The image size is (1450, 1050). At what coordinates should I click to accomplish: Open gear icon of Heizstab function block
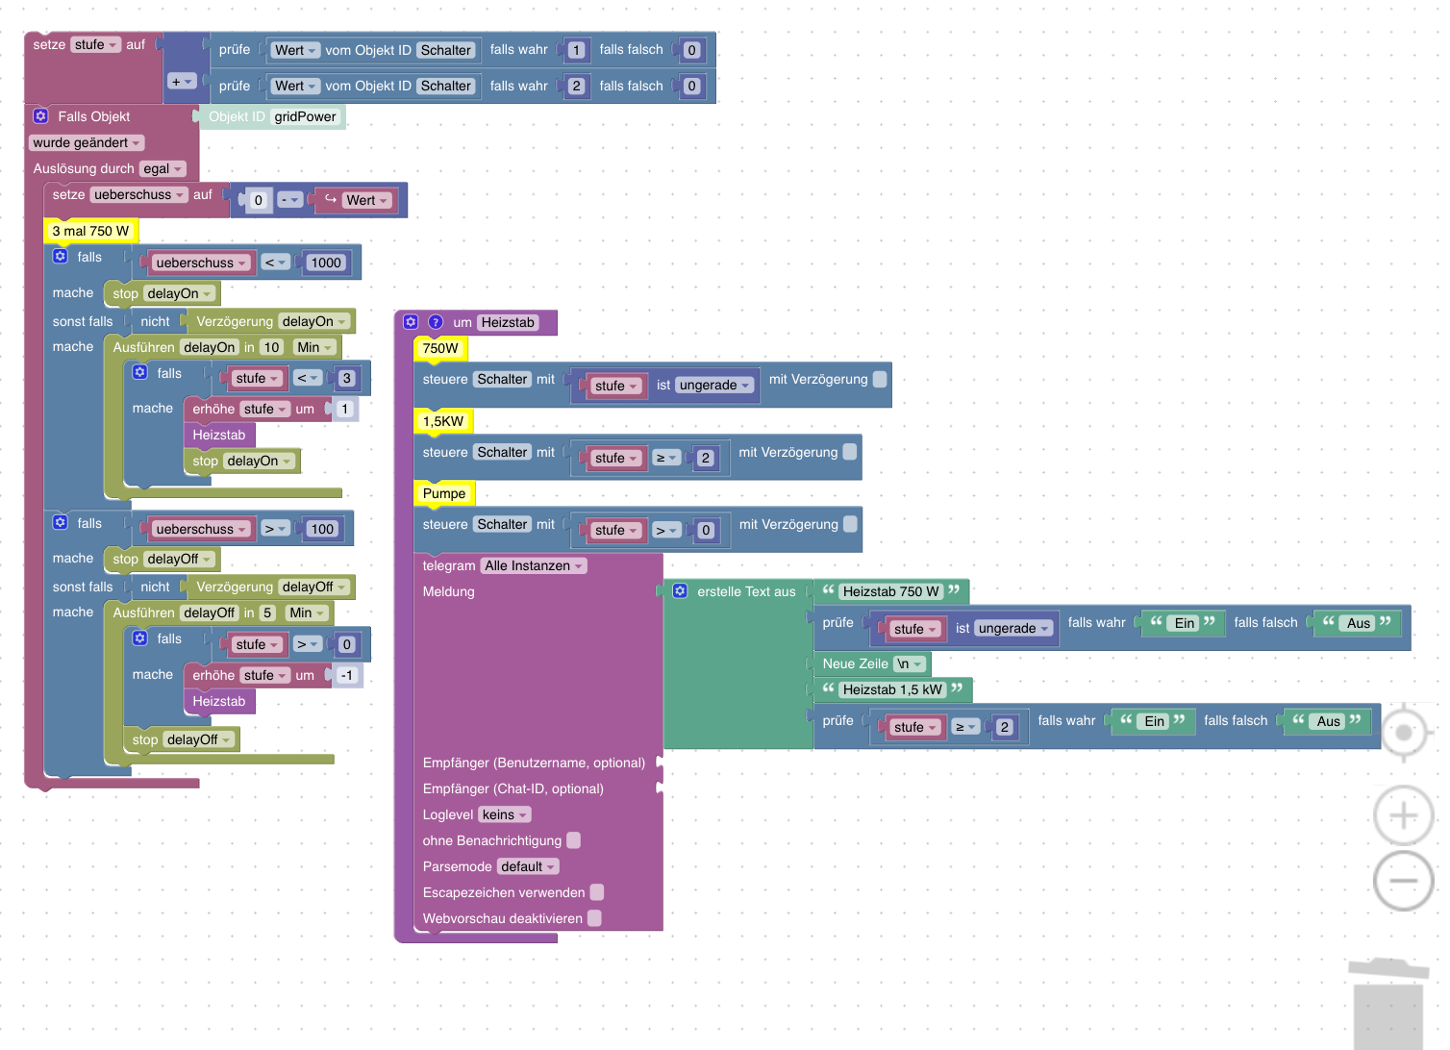click(x=411, y=322)
